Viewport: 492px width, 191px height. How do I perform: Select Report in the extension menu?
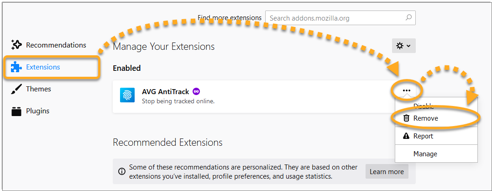436,136
